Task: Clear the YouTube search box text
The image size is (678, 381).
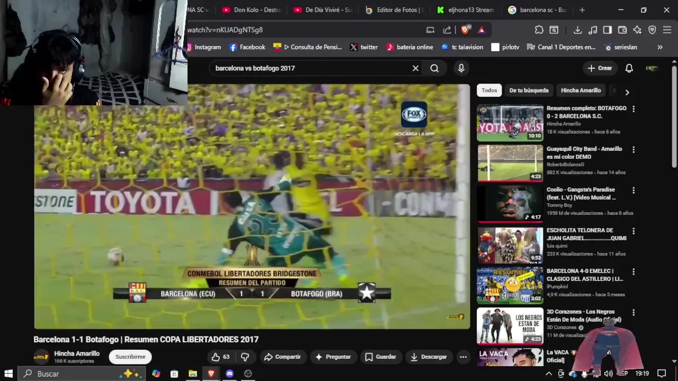Action: point(416,68)
